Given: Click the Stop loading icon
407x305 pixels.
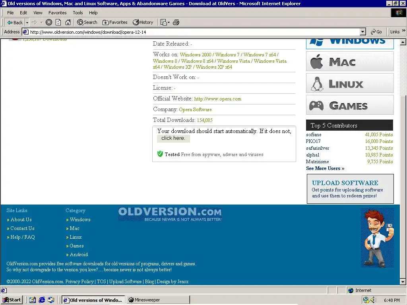Looking at the screenshot, I should (49, 23).
